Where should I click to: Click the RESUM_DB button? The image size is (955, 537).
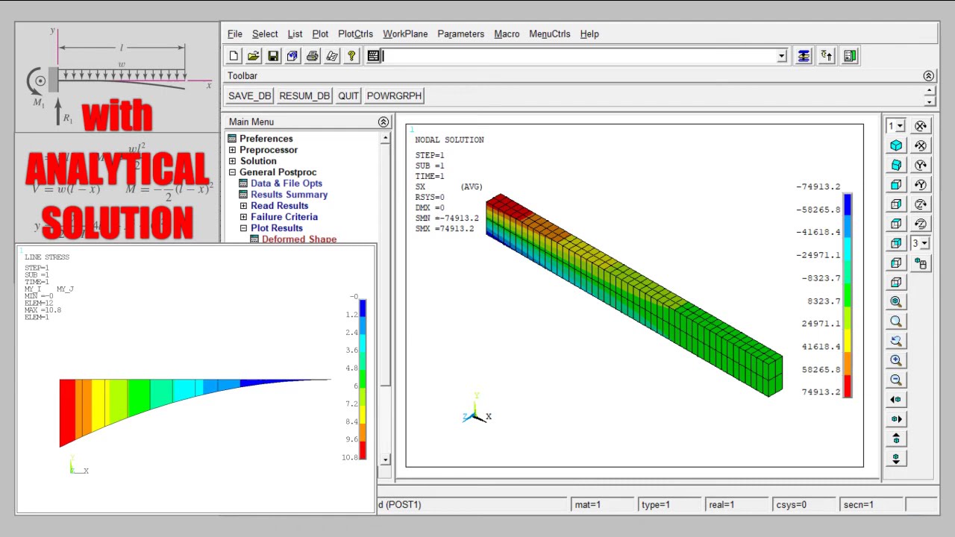tap(304, 95)
